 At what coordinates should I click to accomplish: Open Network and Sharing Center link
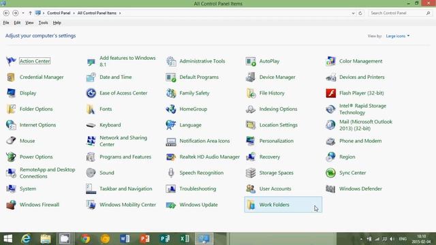123,141
